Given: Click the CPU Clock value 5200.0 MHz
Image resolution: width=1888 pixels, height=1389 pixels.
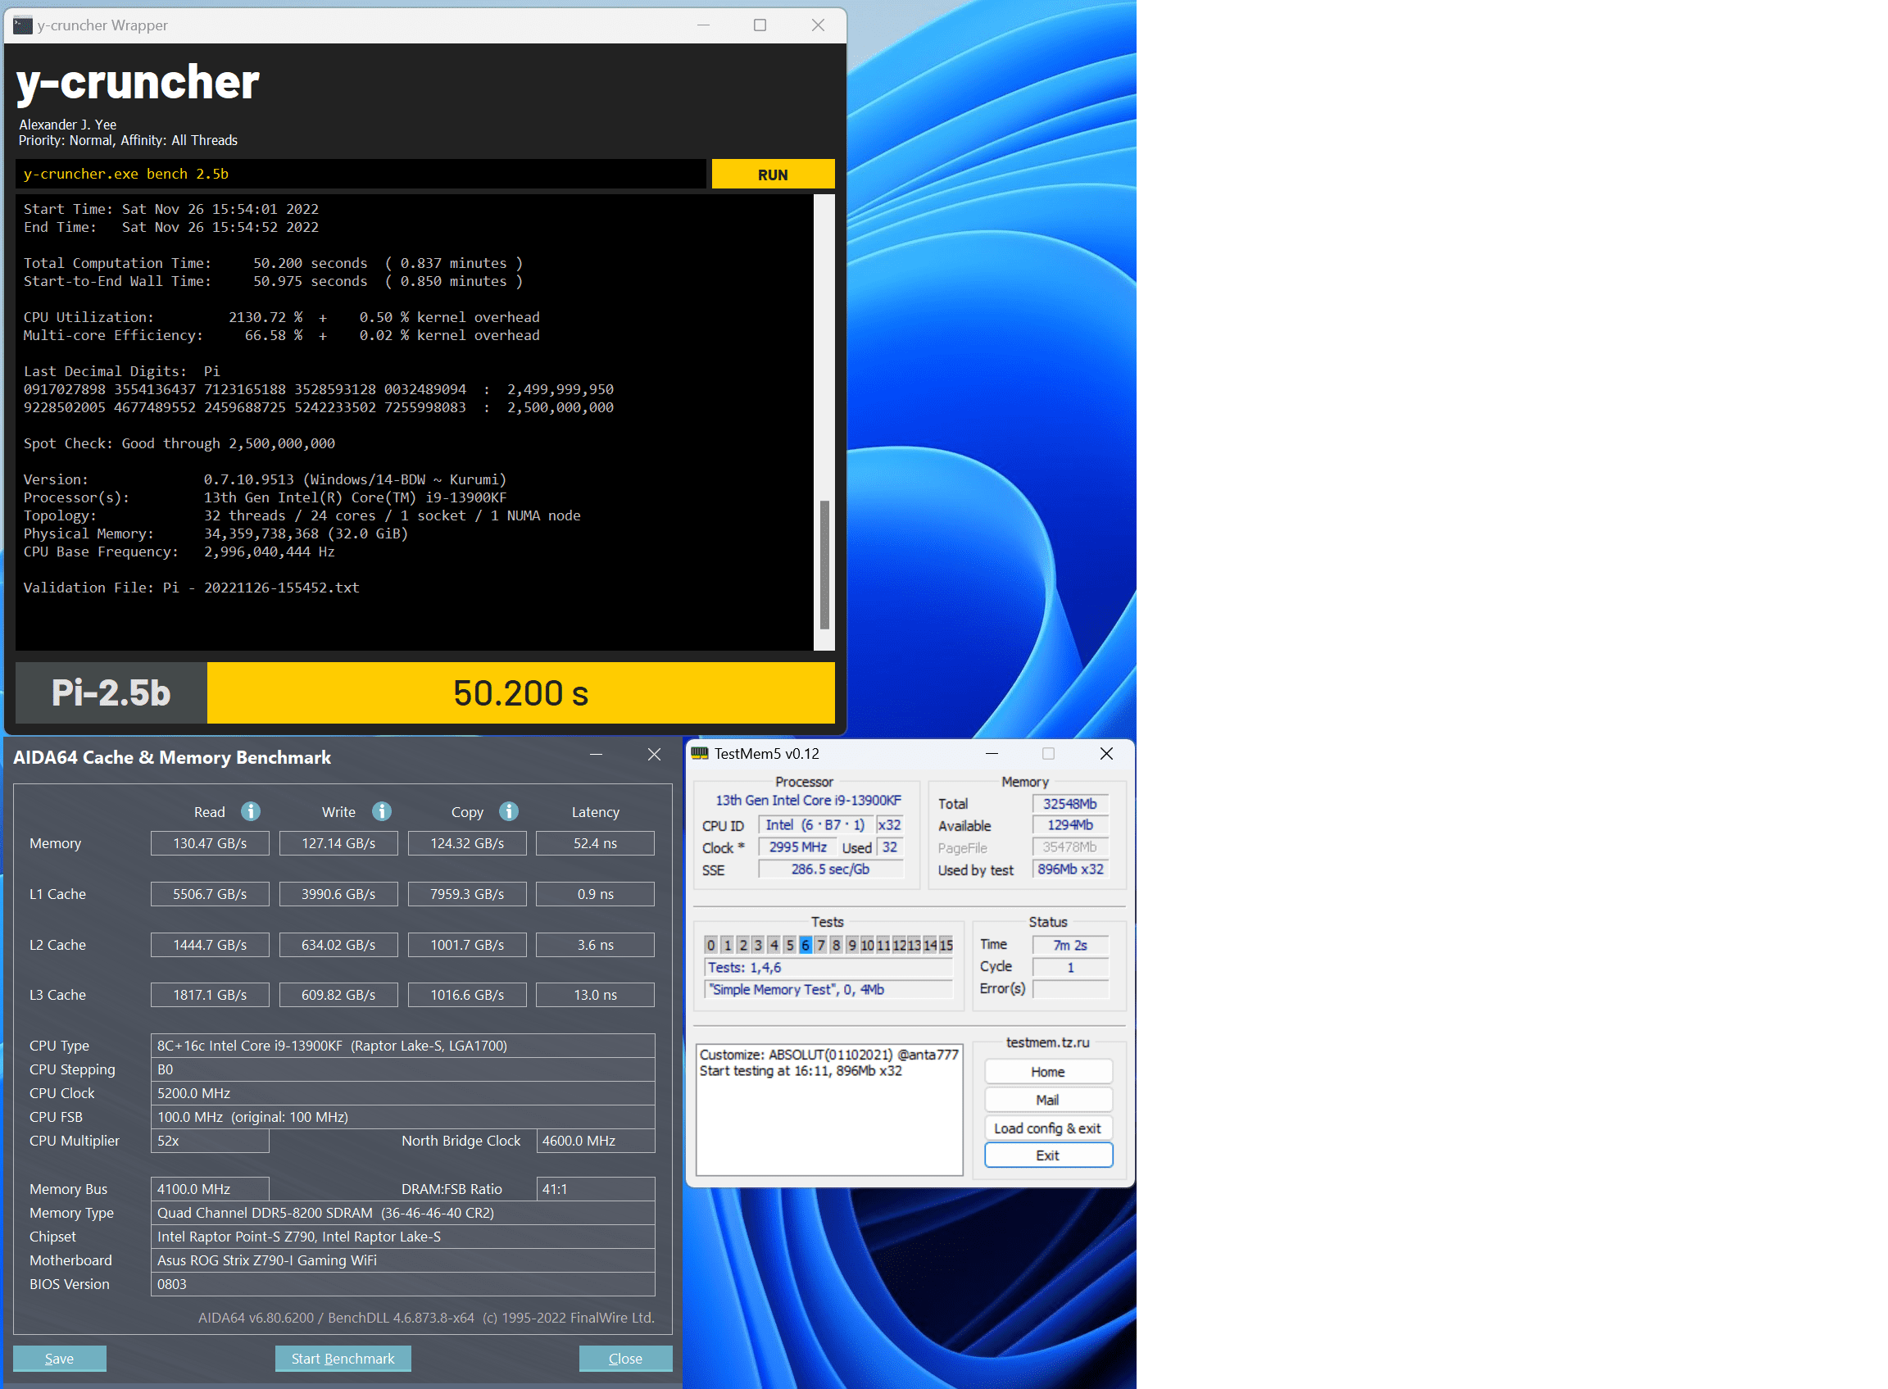Looking at the screenshot, I should point(402,1093).
